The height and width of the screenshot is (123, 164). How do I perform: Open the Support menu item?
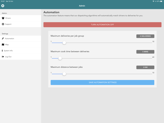coord(20,24)
